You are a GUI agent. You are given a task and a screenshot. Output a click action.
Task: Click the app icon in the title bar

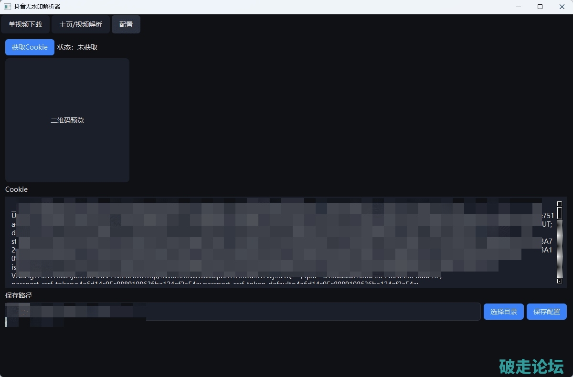[x=7, y=7]
